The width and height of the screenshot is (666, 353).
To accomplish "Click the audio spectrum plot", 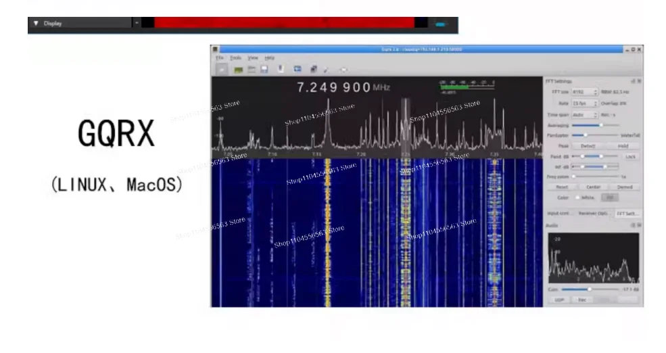I will 594,258.
